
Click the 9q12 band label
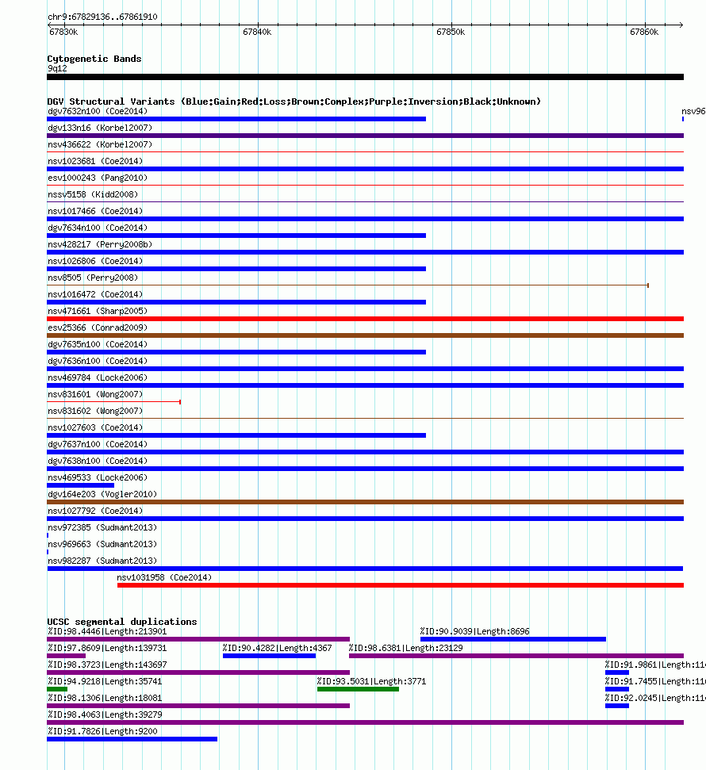coord(57,68)
